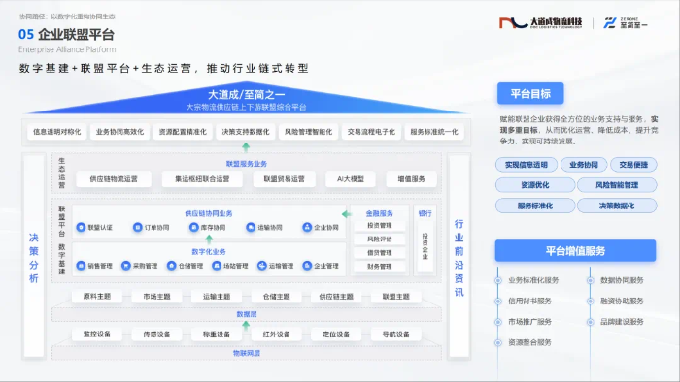Click the 运输管理 round icon

pos(261,266)
